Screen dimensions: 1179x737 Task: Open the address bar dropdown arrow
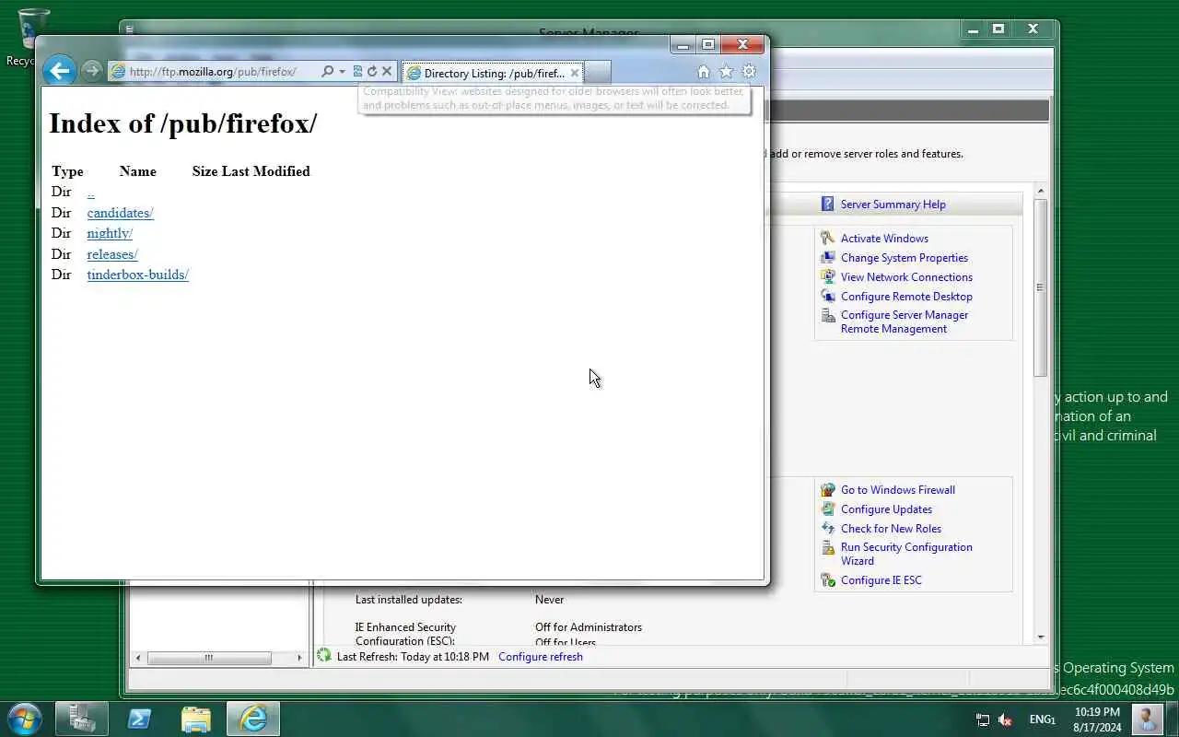click(x=342, y=71)
